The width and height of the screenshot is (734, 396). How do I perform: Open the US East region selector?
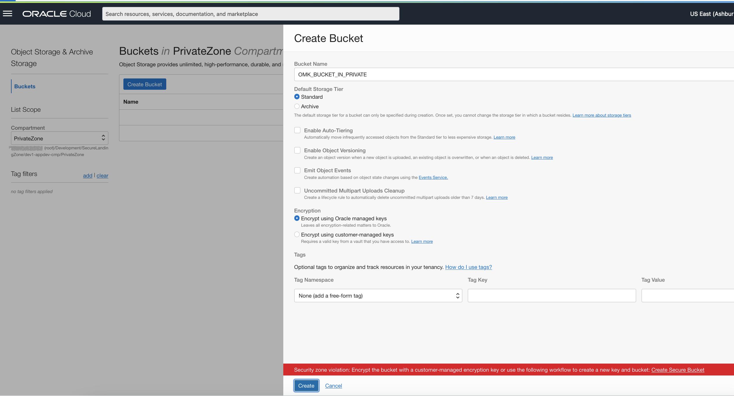point(711,14)
